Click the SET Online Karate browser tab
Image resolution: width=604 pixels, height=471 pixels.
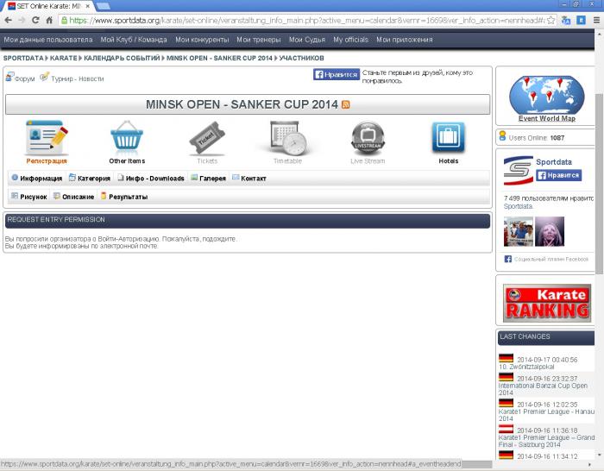[x=47, y=6]
